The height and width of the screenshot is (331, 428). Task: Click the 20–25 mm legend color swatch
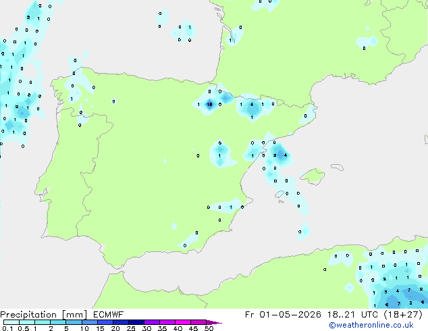[121, 322]
